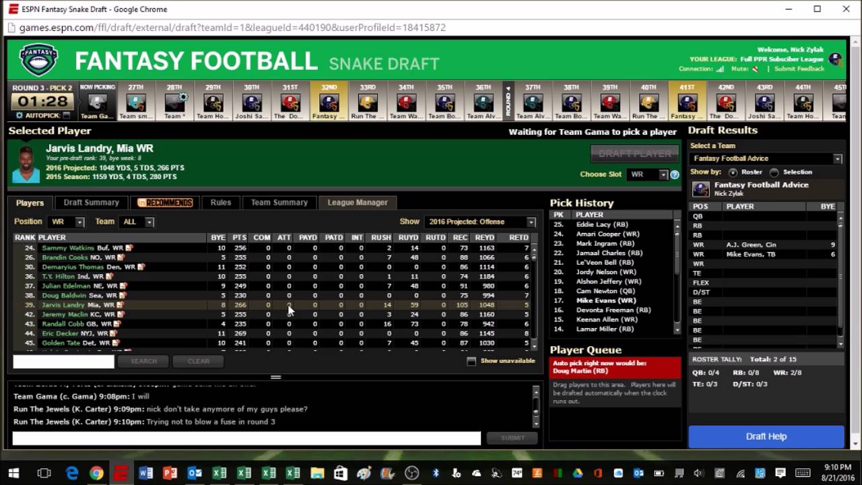Click the 31st pick red helmet icon
862x485 pixels.
click(290, 103)
